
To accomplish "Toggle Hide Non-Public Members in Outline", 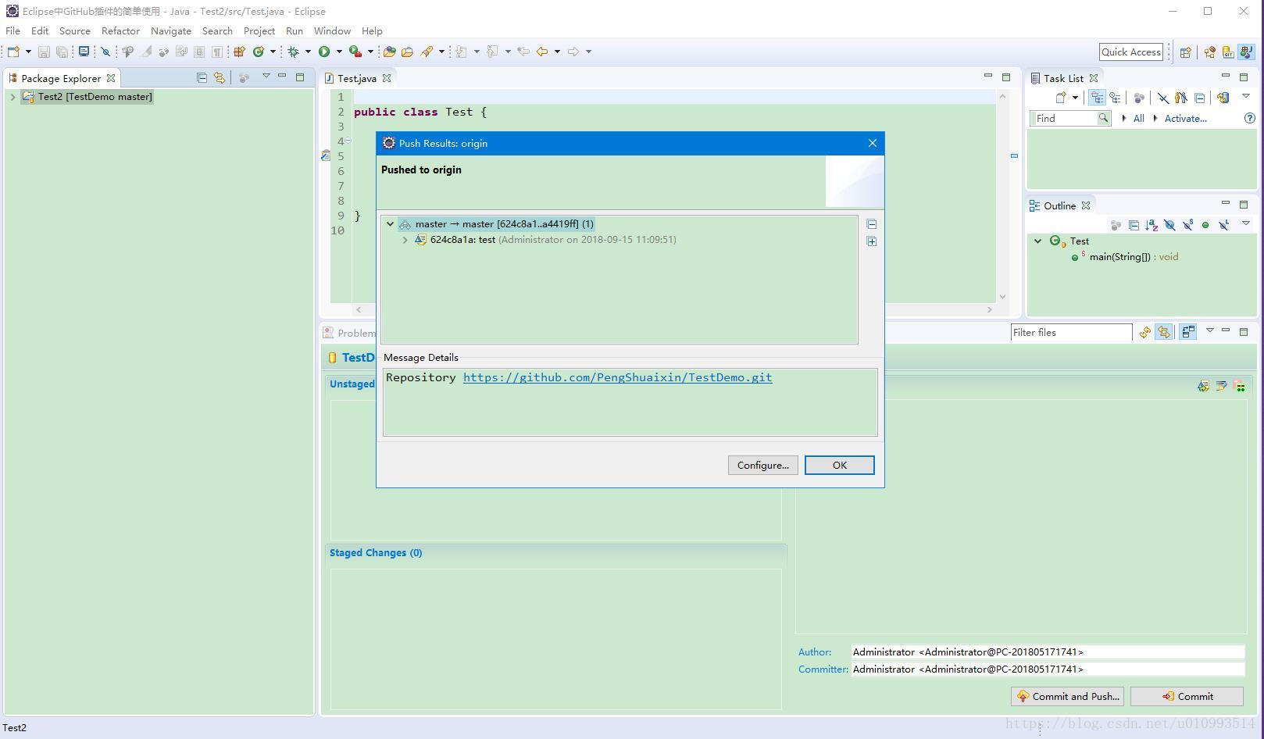I will [x=1205, y=225].
